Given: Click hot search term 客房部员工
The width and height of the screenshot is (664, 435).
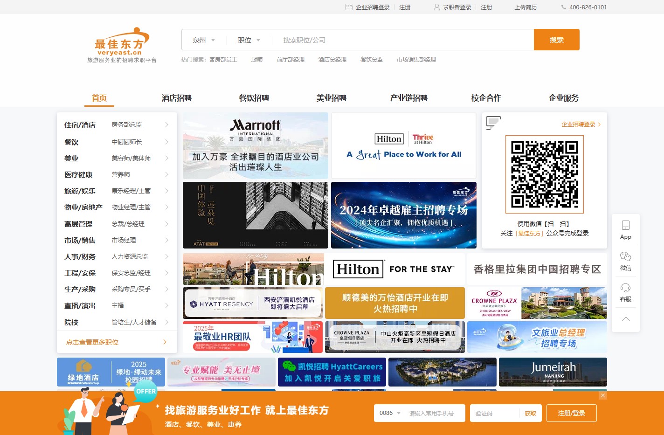Looking at the screenshot, I should (x=223, y=60).
